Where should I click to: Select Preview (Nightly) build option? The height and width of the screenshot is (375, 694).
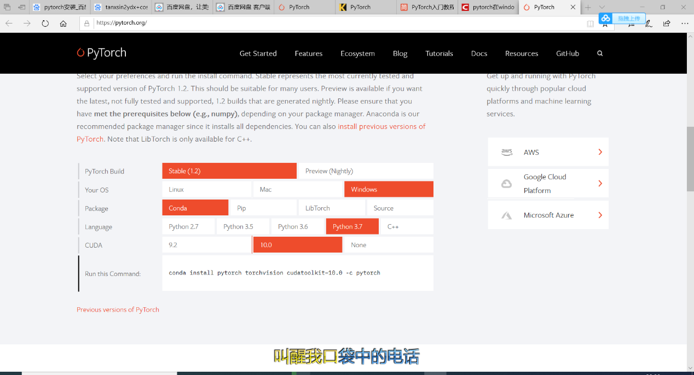[366, 171]
